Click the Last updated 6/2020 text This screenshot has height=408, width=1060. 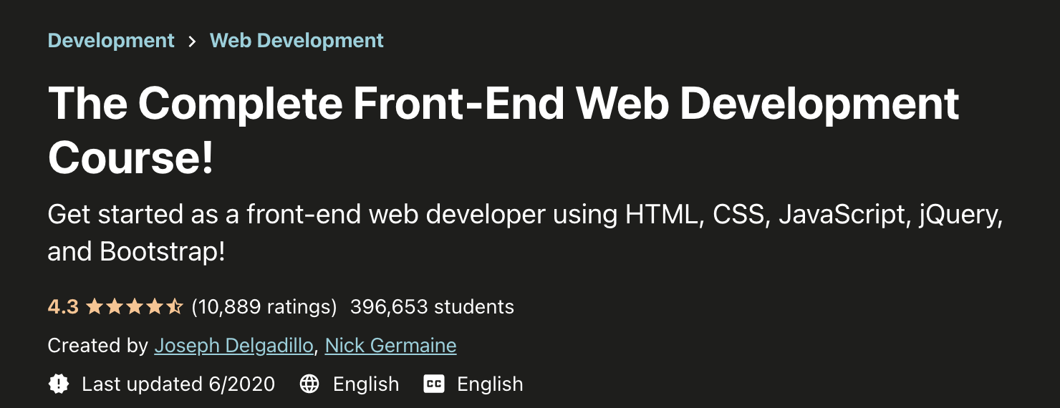pyautogui.click(x=178, y=384)
